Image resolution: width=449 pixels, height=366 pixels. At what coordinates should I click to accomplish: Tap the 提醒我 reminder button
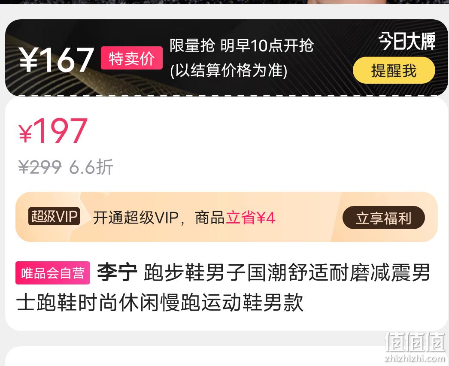pyautogui.click(x=394, y=70)
